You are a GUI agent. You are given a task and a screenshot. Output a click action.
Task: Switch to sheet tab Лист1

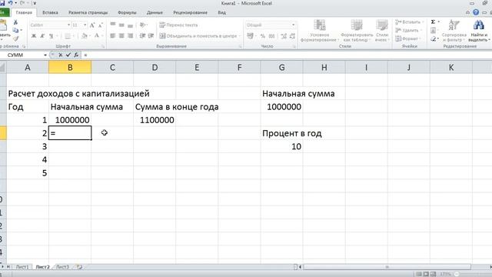[22, 267]
